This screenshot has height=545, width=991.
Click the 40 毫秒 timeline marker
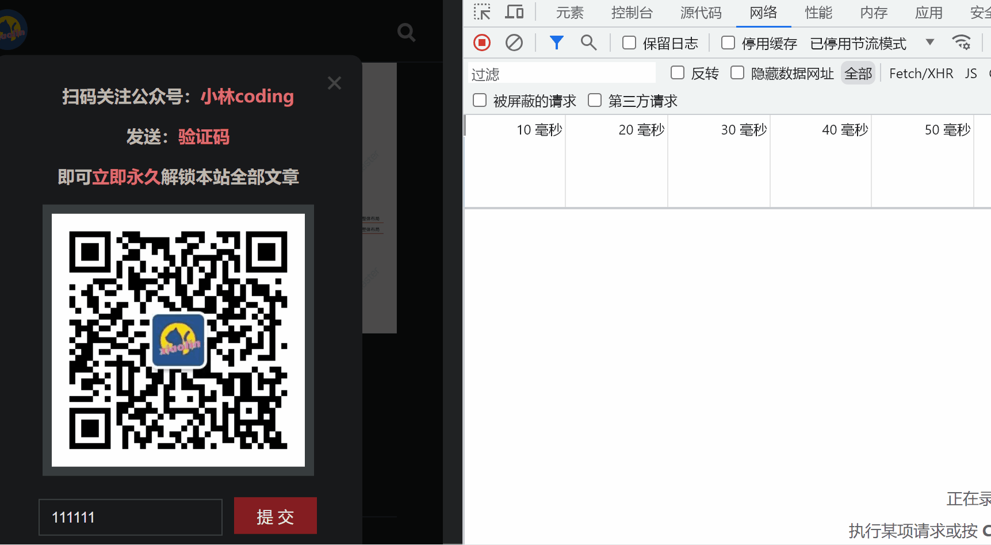(845, 130)
